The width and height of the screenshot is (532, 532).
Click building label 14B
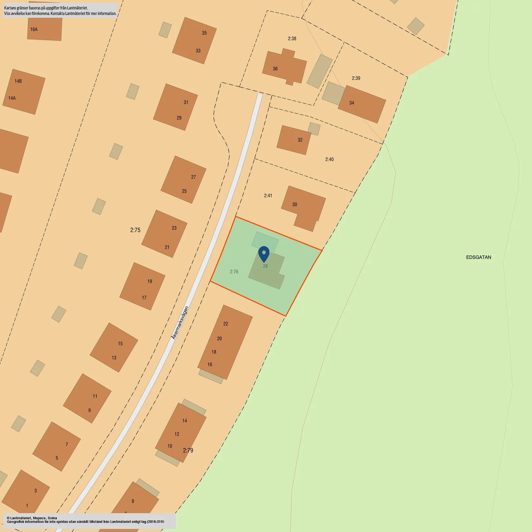(x=18, y=81)
